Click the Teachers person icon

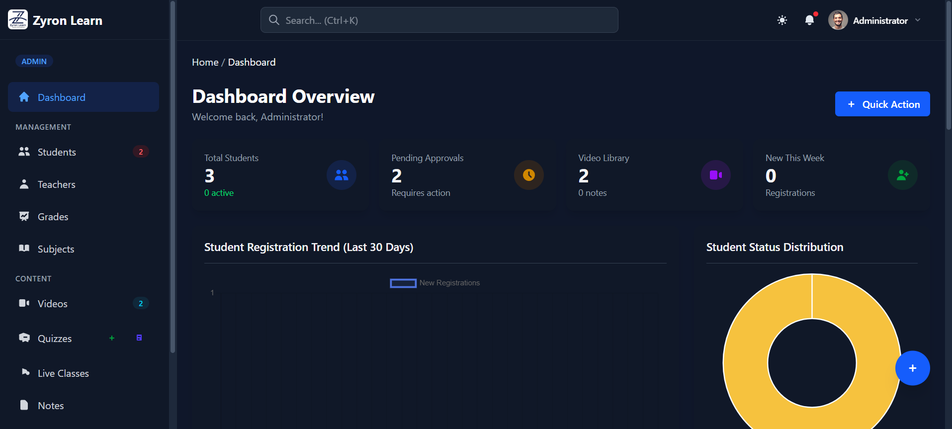(x=24, y=184)
